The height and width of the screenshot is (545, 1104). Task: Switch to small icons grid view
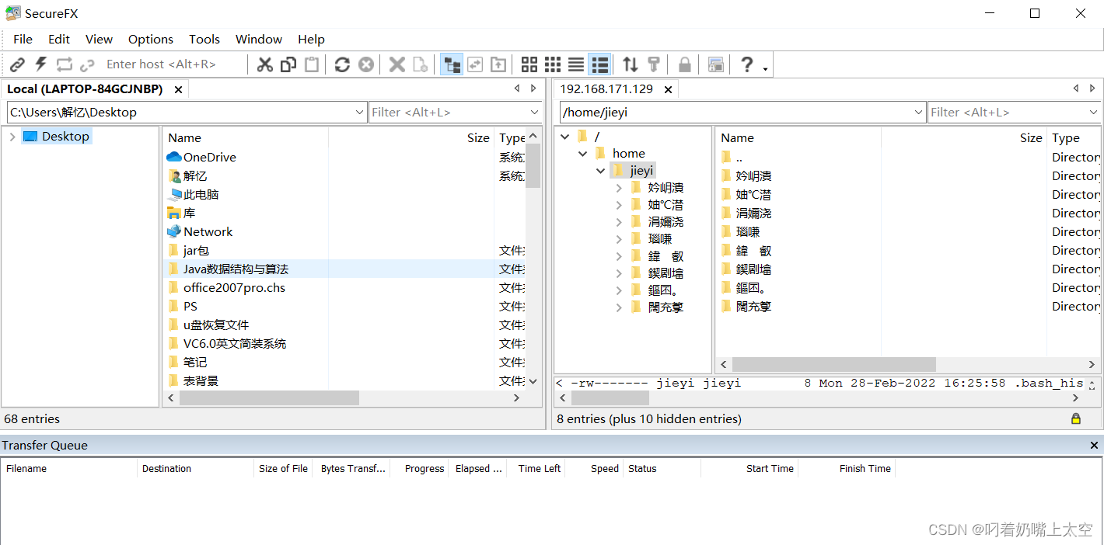[x=553, y=64]
